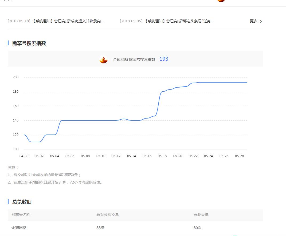
Task: Select the 熊掌号搜索指数 section heading
Action: [x=29, y=43]
